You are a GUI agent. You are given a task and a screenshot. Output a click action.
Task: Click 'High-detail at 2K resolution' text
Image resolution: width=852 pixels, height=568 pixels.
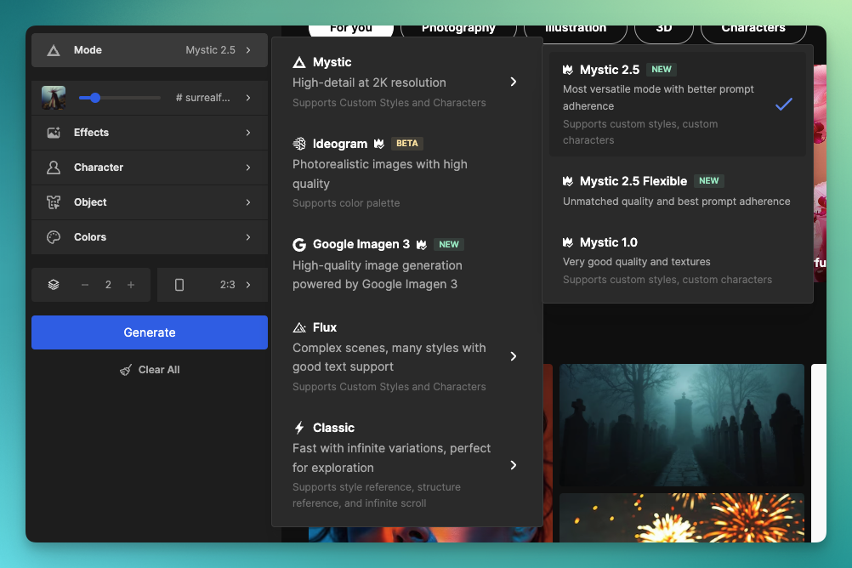[369, 82]
